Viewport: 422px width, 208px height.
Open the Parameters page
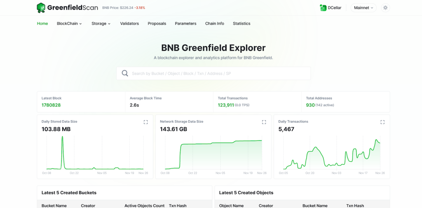tap(186, 23)
